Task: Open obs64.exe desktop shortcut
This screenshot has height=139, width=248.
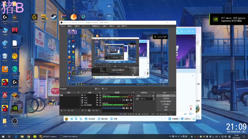Action: [x=15, y=122]
